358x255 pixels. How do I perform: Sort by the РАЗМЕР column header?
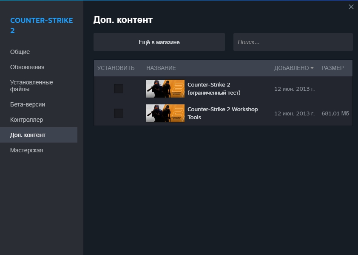332,68
